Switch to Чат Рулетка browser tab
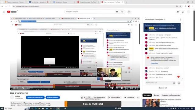Image resolution: width=195 pixels, height=110 pixels. click(39, 2)
